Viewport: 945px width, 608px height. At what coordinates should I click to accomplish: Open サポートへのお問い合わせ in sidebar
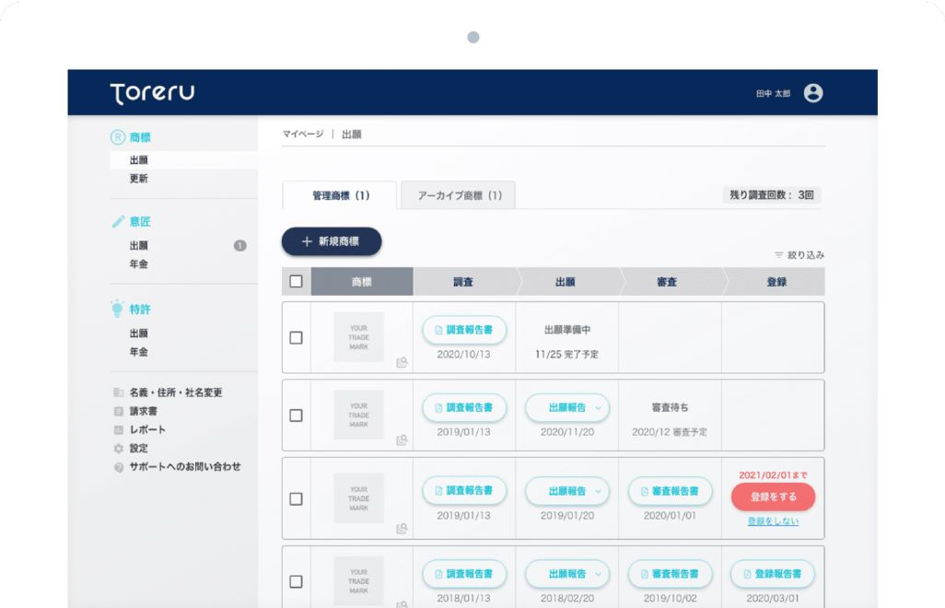185,467
